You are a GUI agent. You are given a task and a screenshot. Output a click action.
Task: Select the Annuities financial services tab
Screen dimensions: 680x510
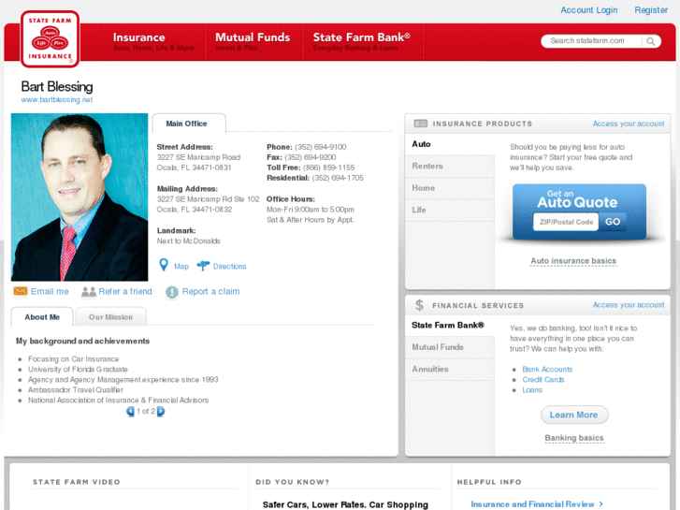450,370
